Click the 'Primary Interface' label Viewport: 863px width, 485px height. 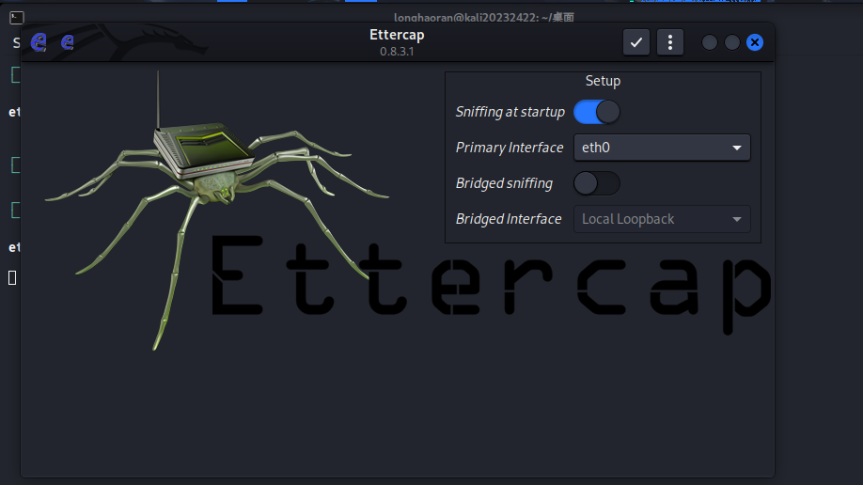pyautogui.click(x=510, y=148)
